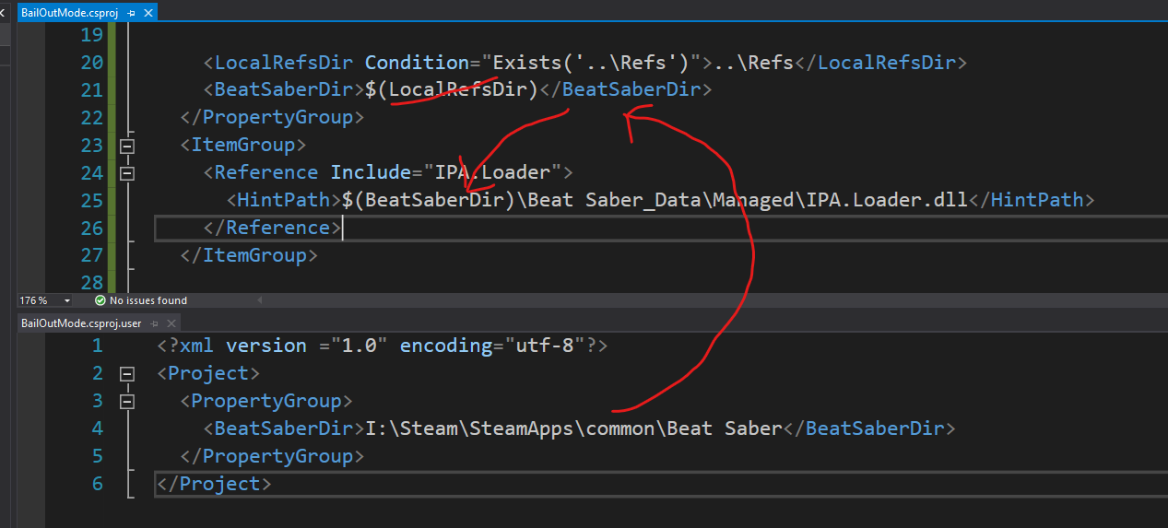This screenshot has height=528, width=1168.
Task: Click the 'No issues found' status text
Action: (148, 300)
